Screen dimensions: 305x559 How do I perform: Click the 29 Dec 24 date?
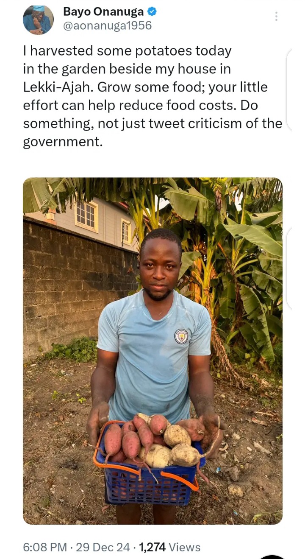(103, 547)
